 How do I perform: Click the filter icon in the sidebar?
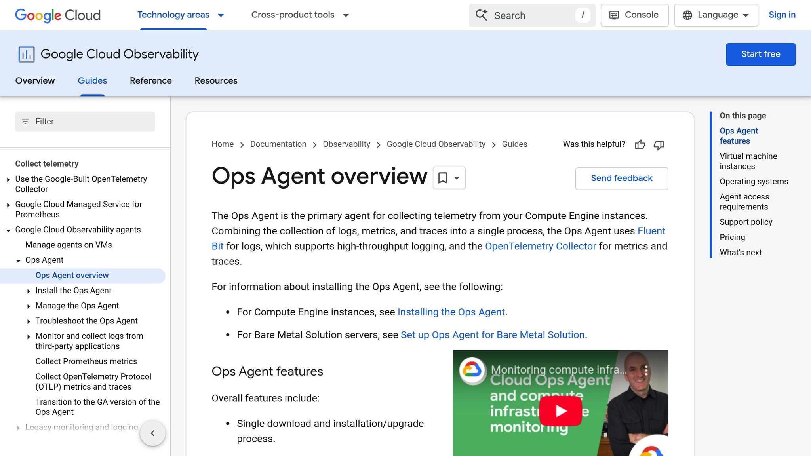pos(26,122)
